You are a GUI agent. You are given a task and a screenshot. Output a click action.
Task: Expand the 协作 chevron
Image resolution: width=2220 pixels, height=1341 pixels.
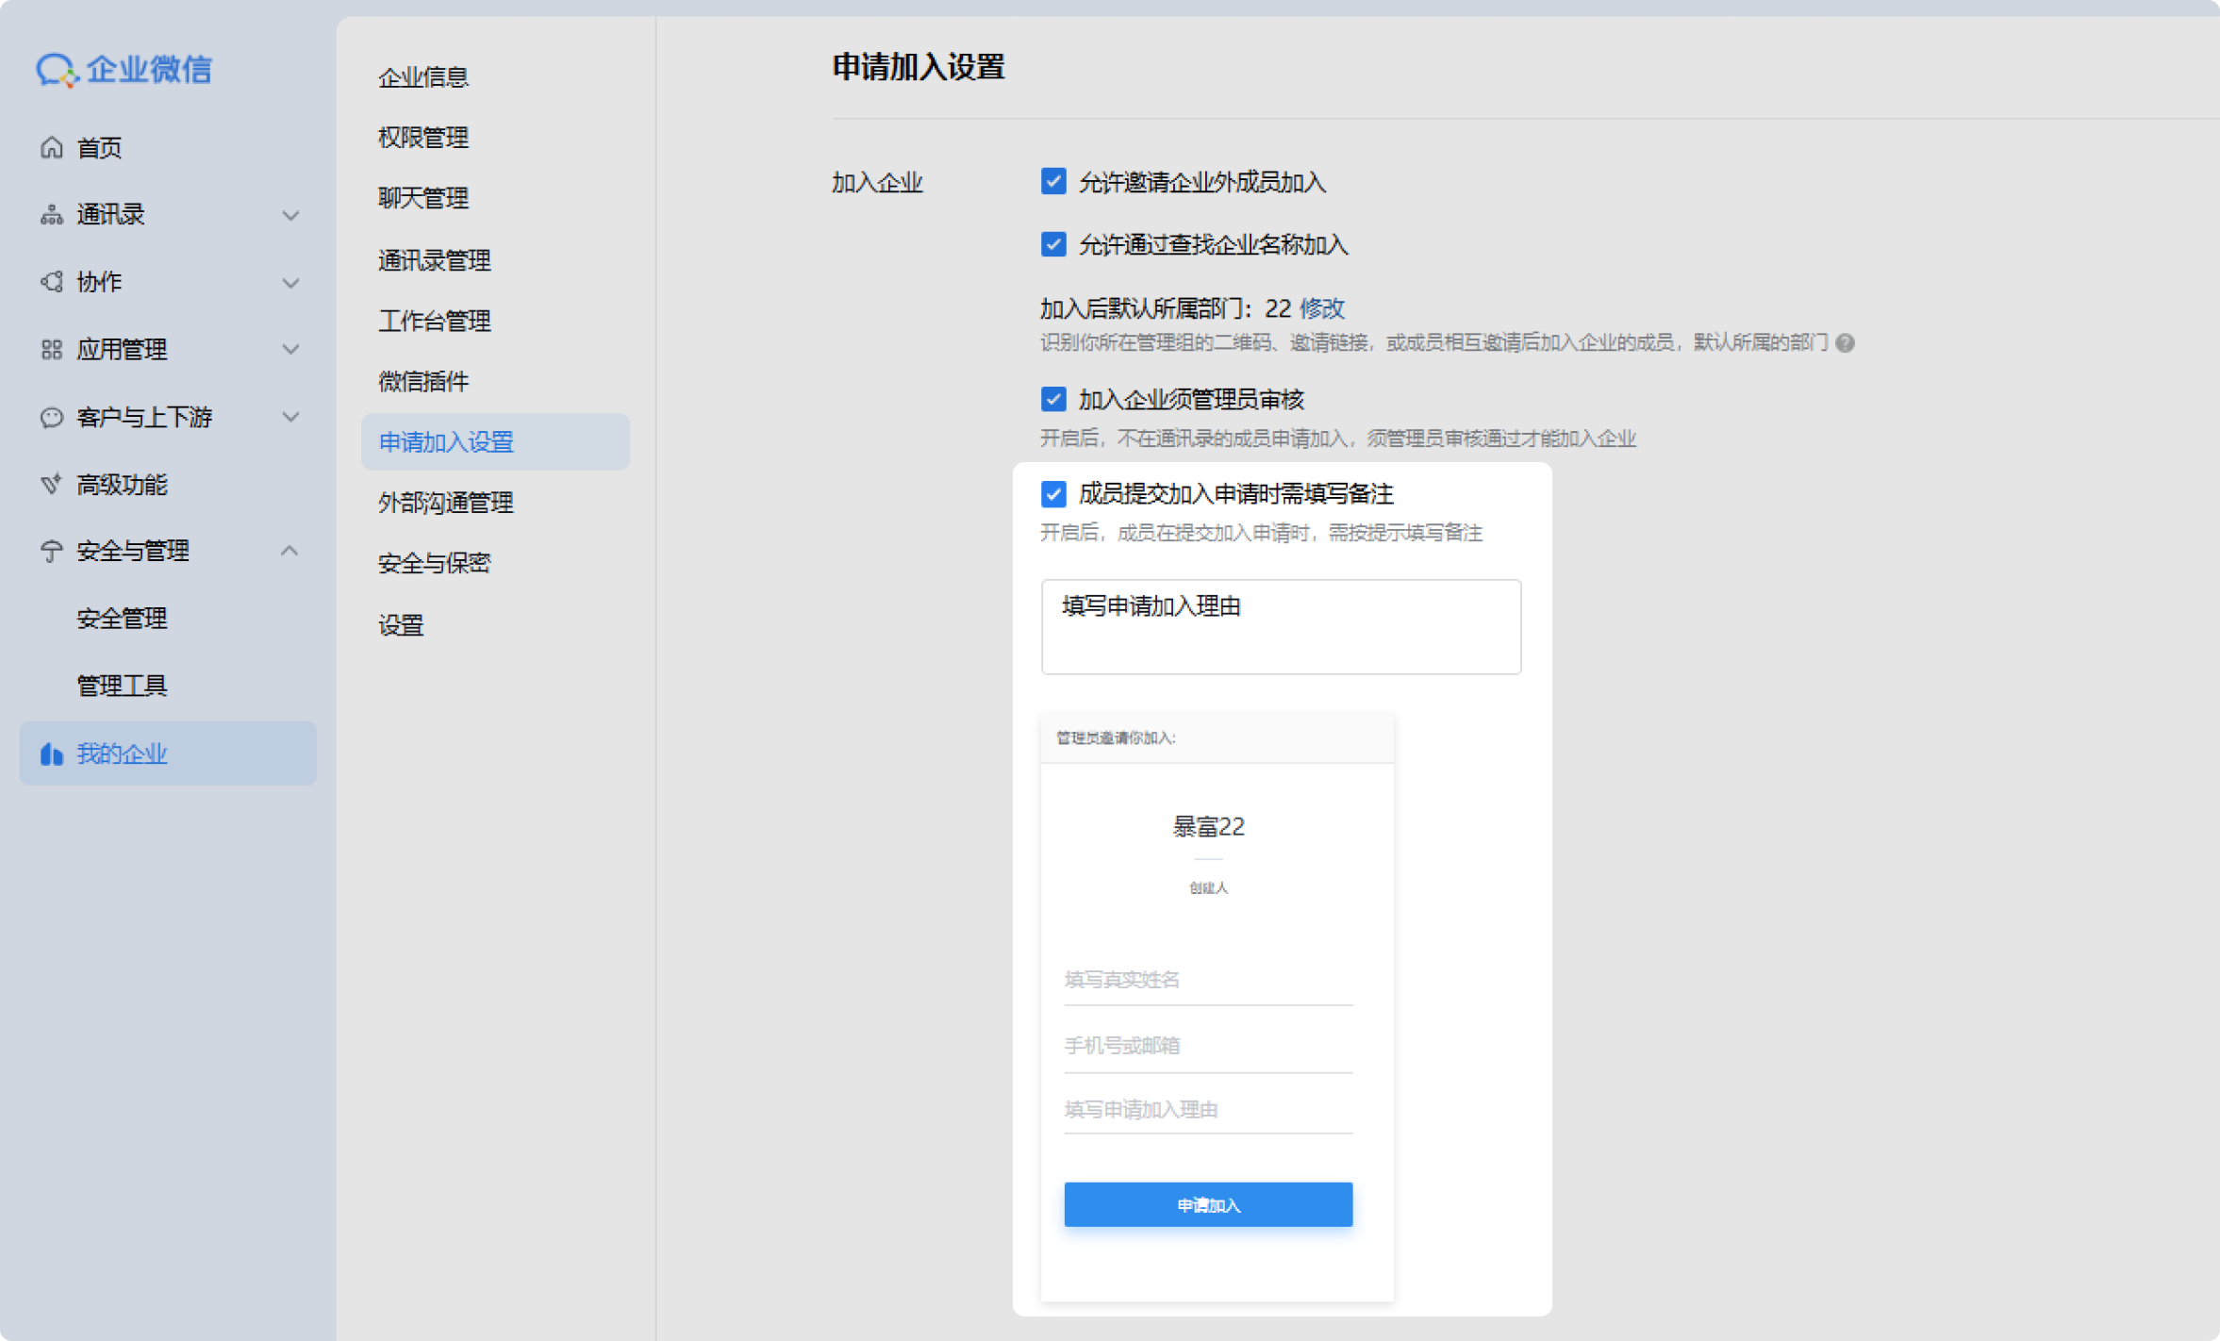(x=290, y=283)
